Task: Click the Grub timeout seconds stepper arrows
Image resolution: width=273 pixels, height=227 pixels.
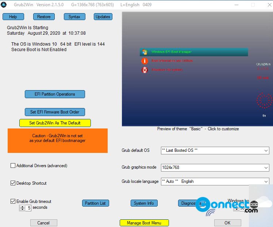Action: 22,208
